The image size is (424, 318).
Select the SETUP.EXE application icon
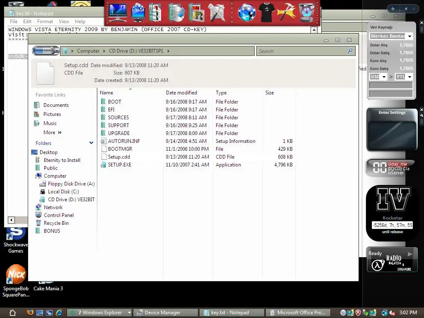coord(103,165)
